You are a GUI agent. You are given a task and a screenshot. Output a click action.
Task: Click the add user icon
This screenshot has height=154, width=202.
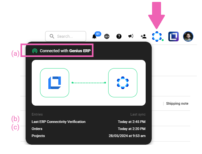143,36
